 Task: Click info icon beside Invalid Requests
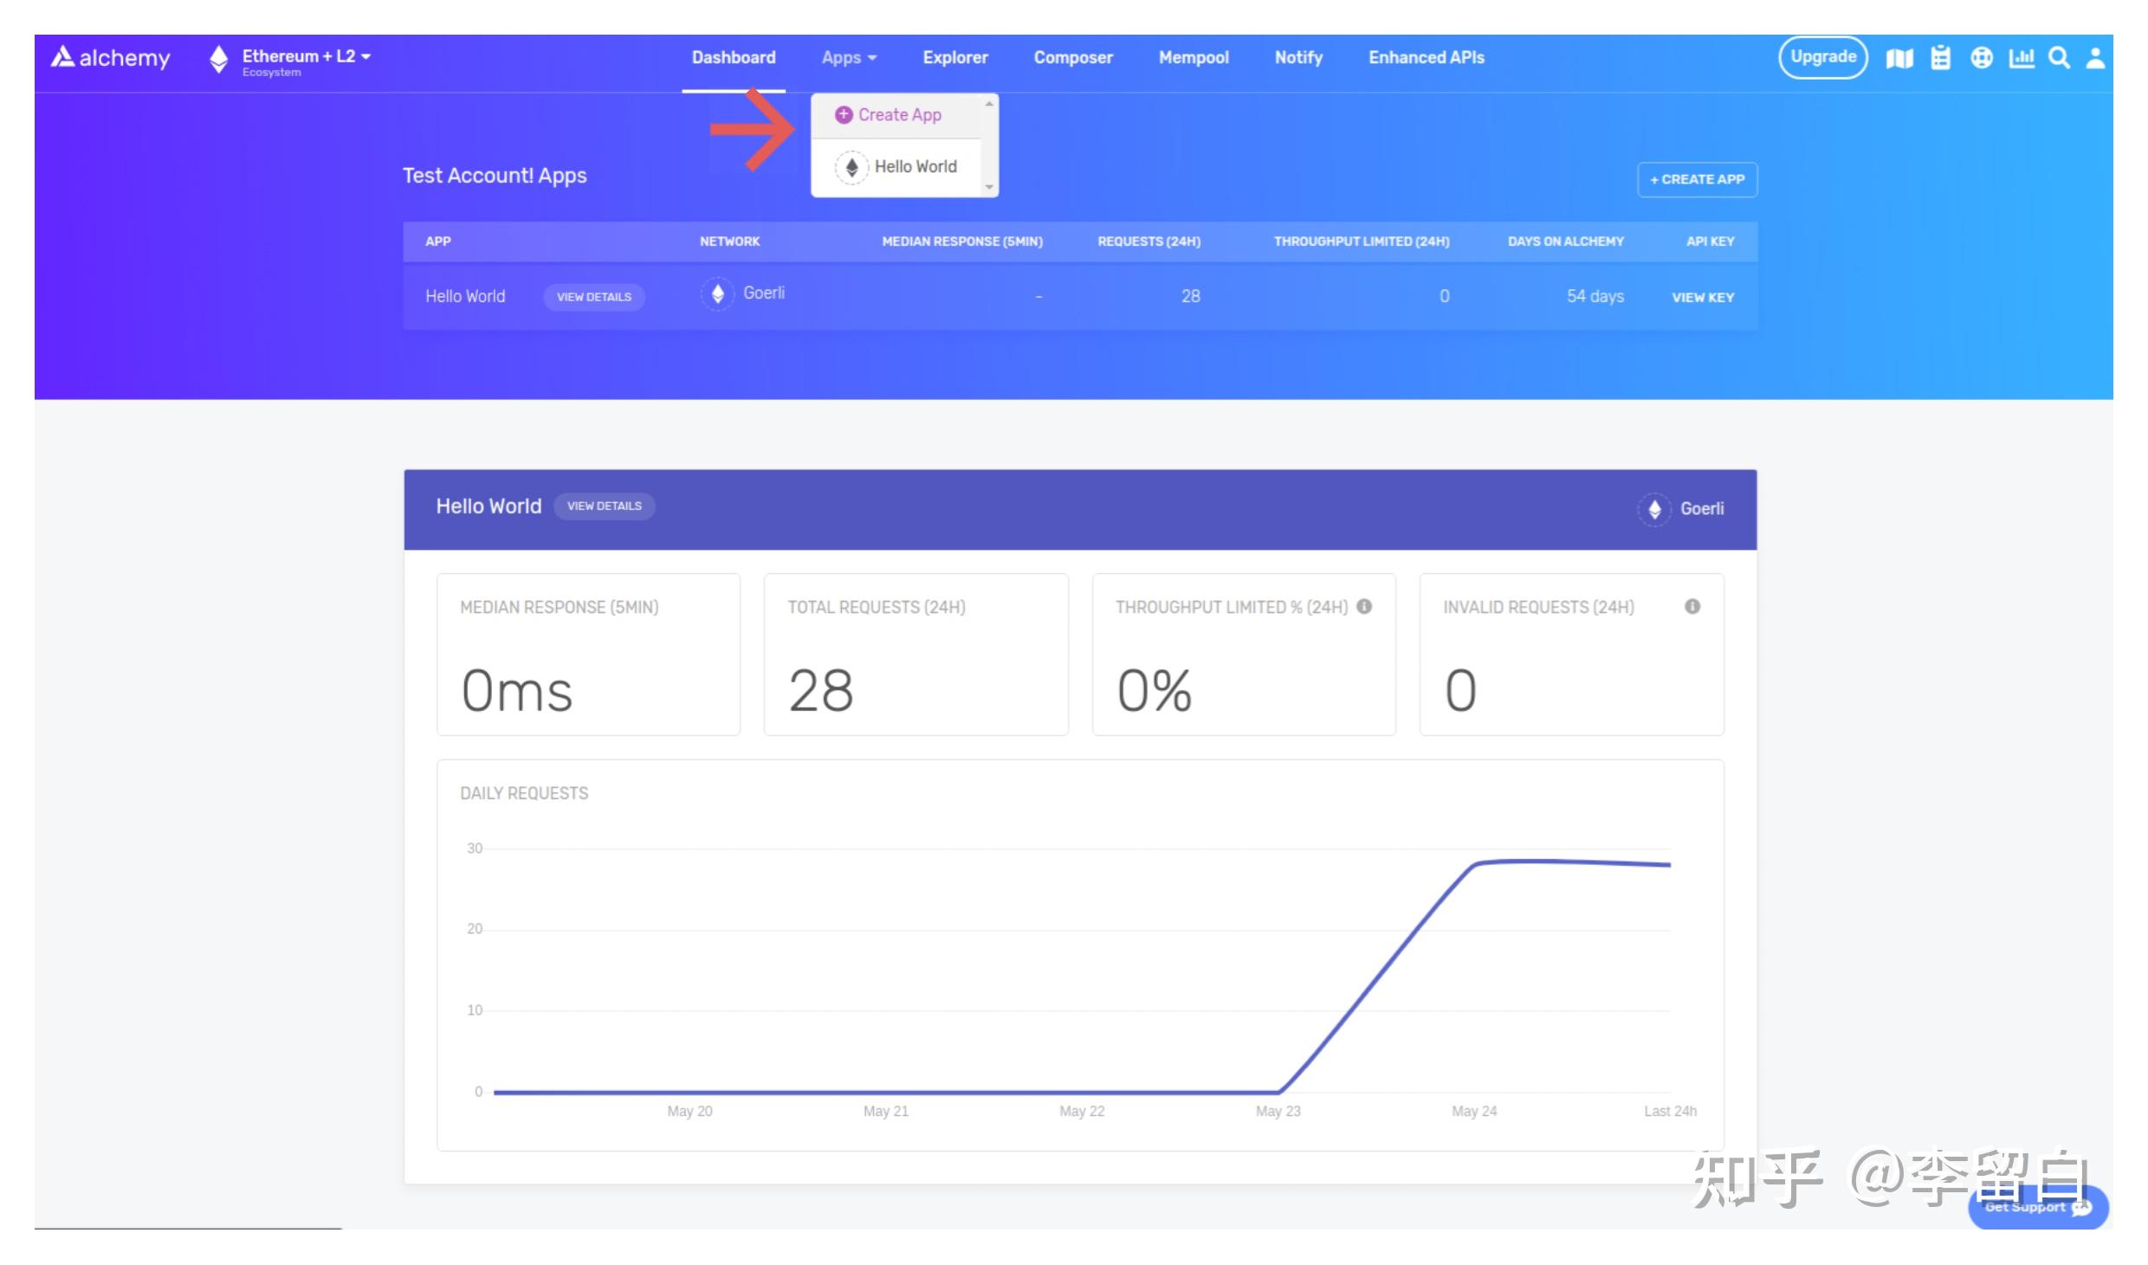pos(1692,607)
